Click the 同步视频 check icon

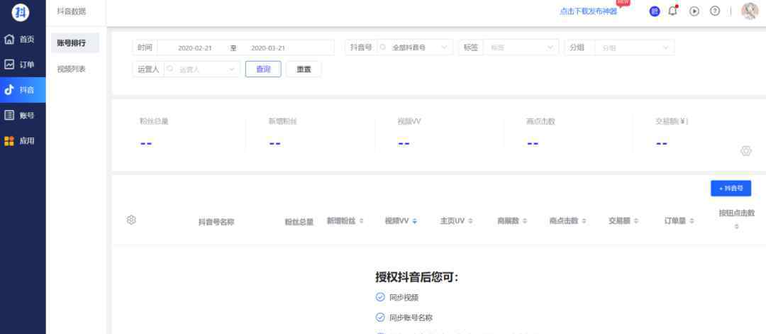coord(380,297)
